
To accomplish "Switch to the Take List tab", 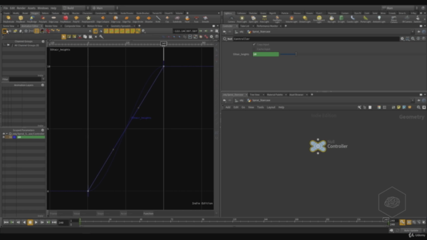I will (x=245, y=26).
